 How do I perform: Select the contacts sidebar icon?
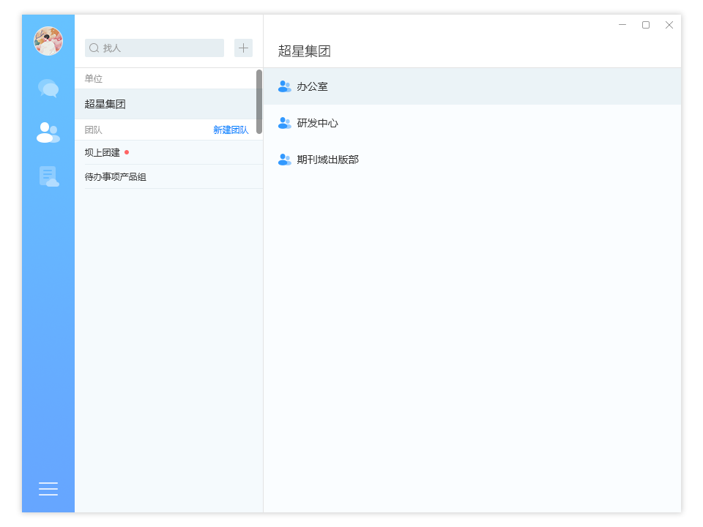[48, 132]
